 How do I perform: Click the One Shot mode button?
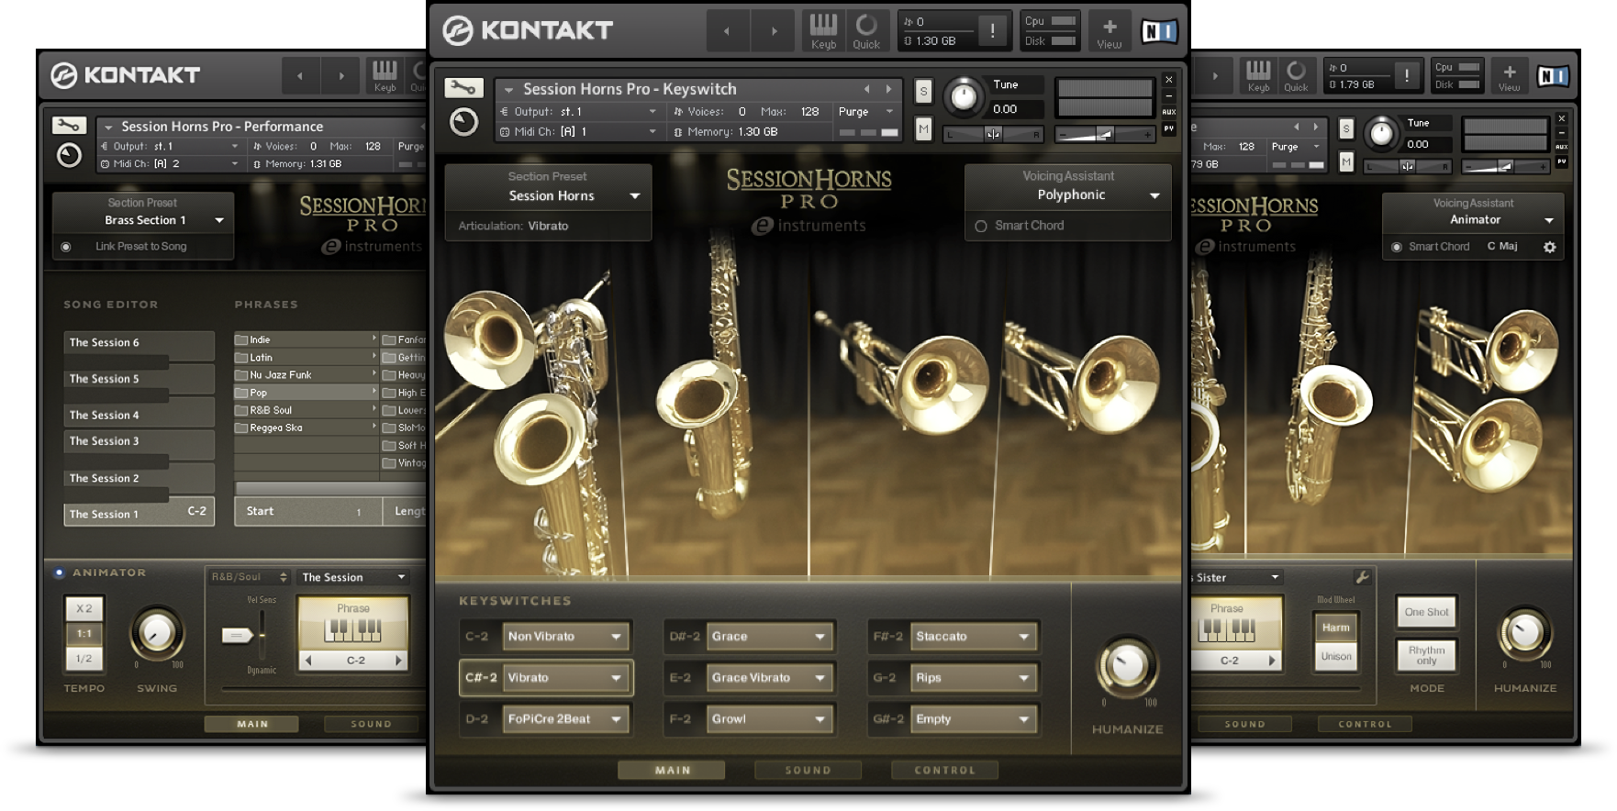coord(1426,612)
